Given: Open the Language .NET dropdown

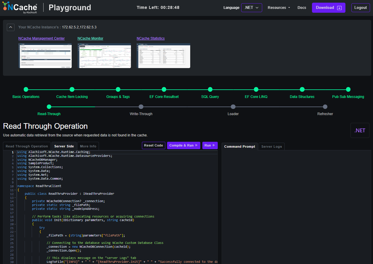Looking at the screenshot, I should tap(252, 8).
